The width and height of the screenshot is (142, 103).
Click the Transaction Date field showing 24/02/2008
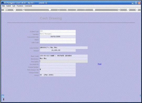coord(58,37)
